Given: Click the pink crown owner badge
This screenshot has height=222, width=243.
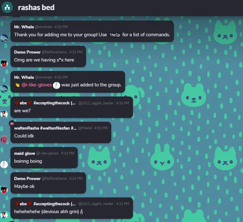Looking at the screenshot, I should (12, 123).
